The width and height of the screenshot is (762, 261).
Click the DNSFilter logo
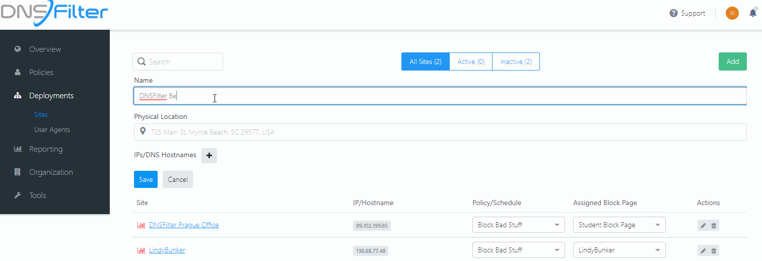pyautogui.click(x=54, y=13)
